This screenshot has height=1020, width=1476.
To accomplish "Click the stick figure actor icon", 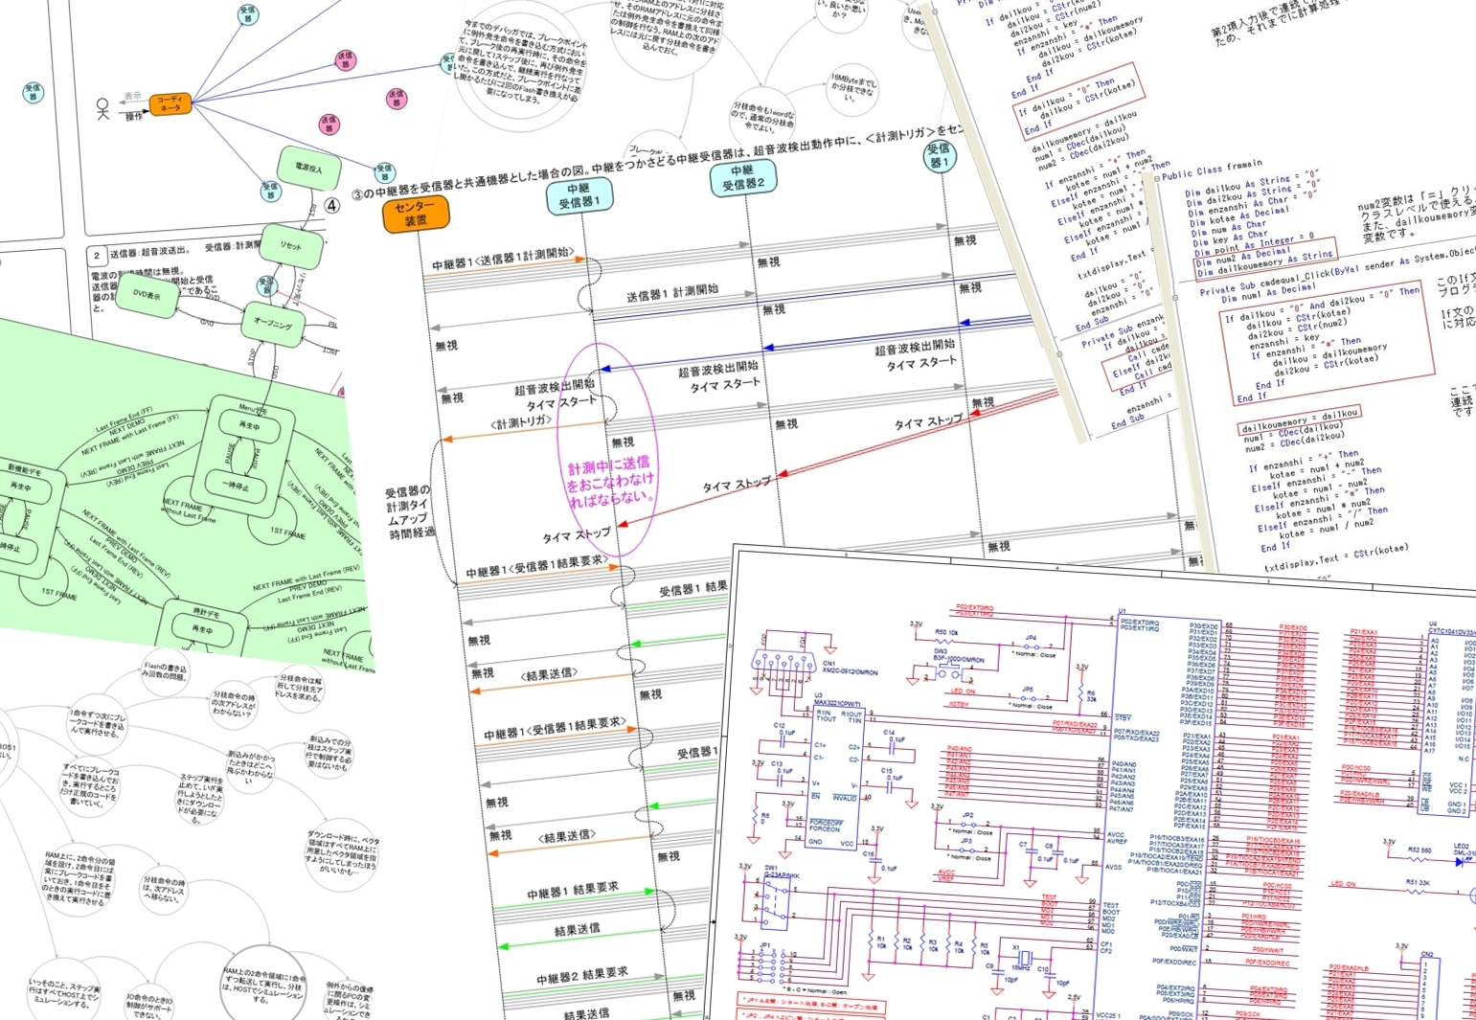I will 102,110.
